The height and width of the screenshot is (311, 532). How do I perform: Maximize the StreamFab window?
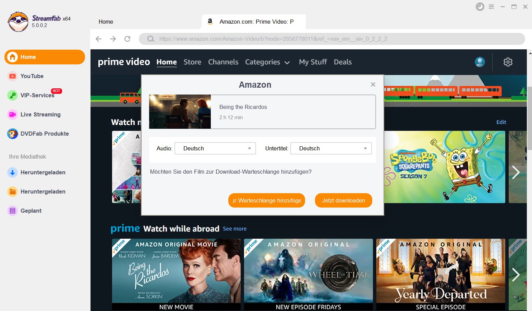click(514, 7)
